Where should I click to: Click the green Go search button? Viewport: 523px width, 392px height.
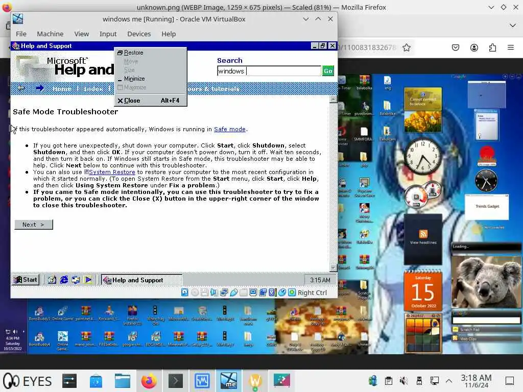point(328,70)
